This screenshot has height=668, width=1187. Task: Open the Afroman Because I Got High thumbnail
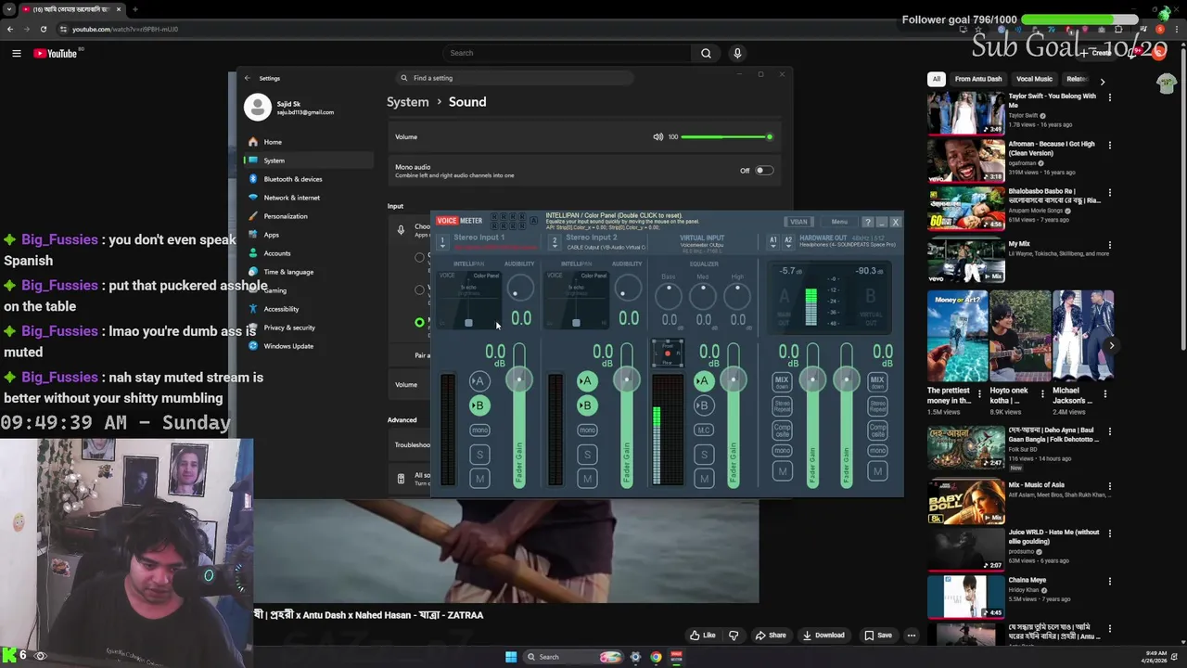[x=966, y=160]
